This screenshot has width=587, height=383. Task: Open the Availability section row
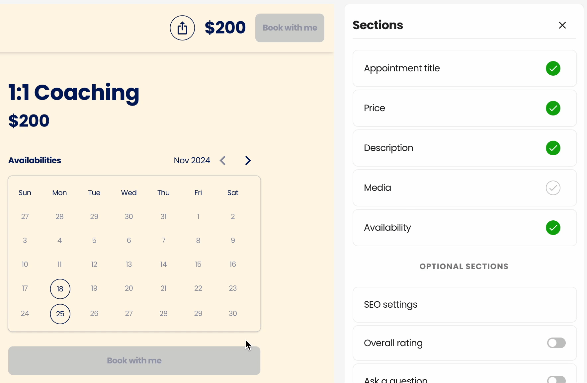(x=448, y=228)
